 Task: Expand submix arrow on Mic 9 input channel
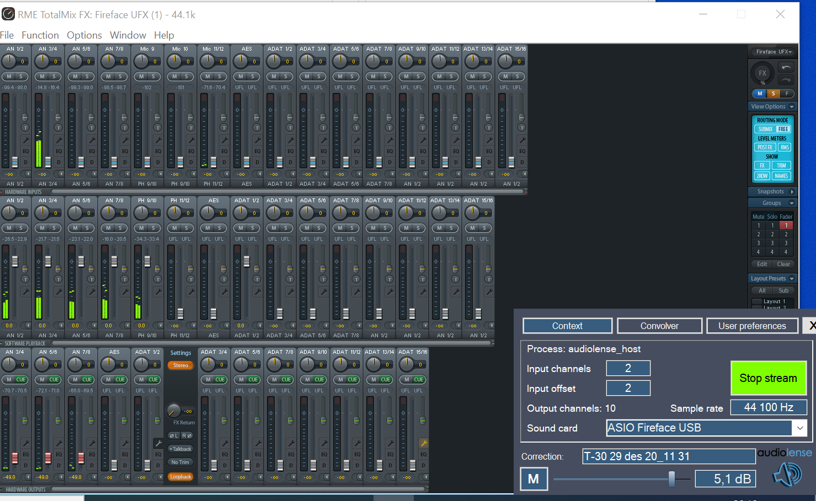(x=159, y=174)
